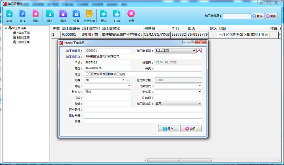Click the 查询 search button
This screenshot has height=165, width=284.
258,16
